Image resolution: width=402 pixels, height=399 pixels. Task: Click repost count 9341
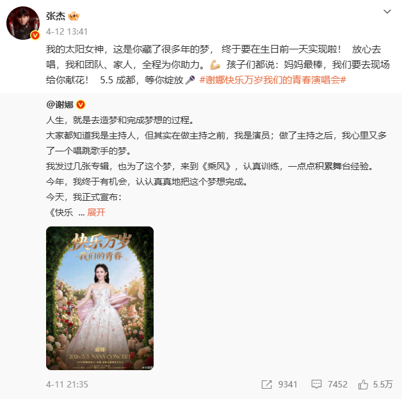point(287,384)
